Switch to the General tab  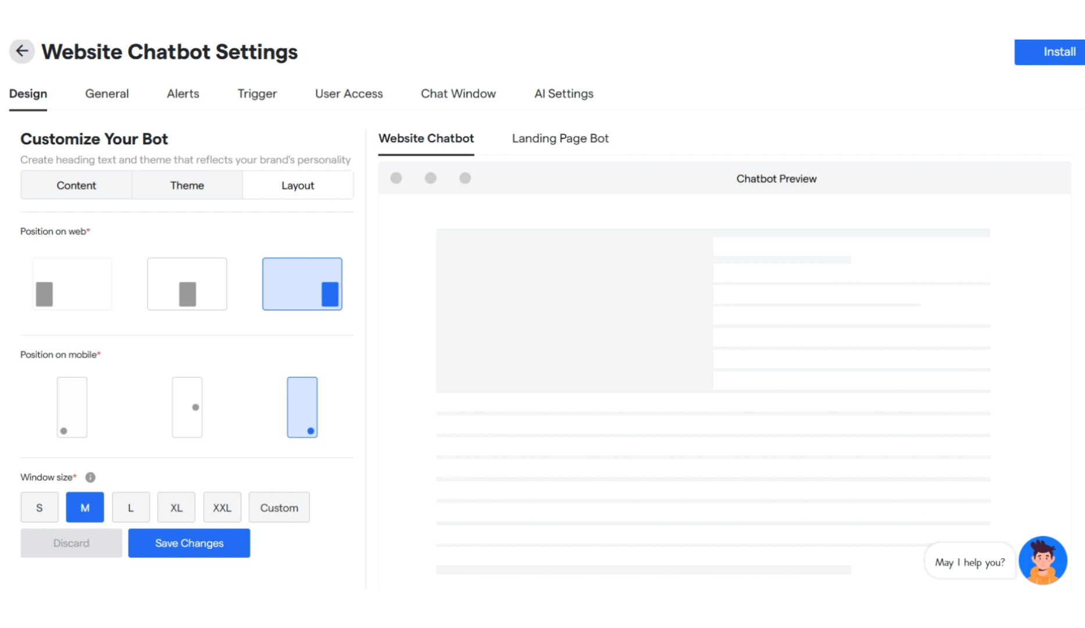pyautogui.click(x=107, y=94)
